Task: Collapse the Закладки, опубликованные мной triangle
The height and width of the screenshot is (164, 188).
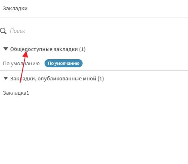Action: pyautogui.click(x=6, y=78)
